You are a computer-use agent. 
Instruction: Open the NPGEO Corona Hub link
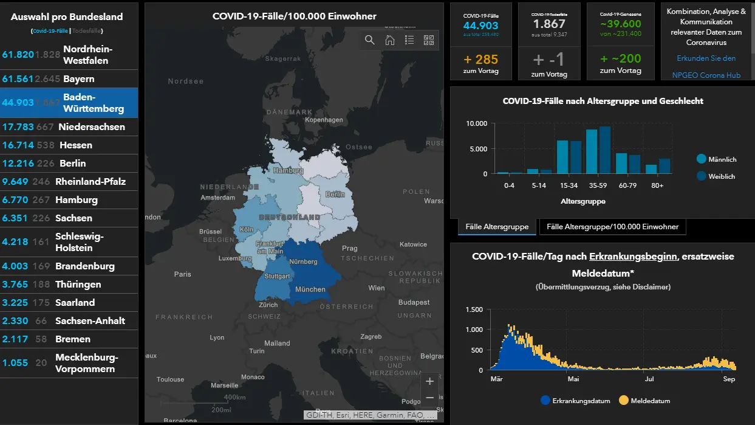tap(706, 75)
